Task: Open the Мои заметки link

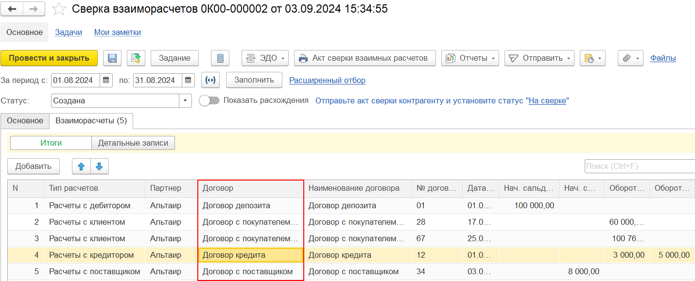Action: point(118,32)
